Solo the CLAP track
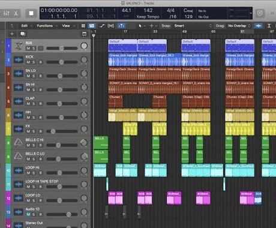This screenshot has height=228, width=276. tap(34, 104)
